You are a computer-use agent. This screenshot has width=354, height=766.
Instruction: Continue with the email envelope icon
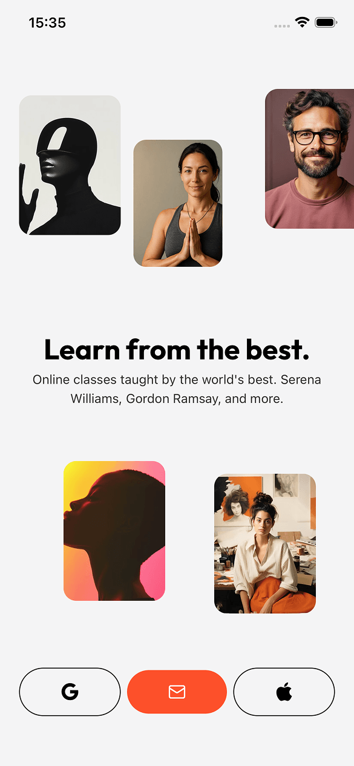click(x=177, y=692)
